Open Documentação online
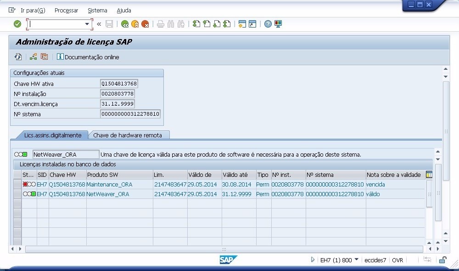The image size is (459, 271). pyautogui.click(x=88, y=57)
